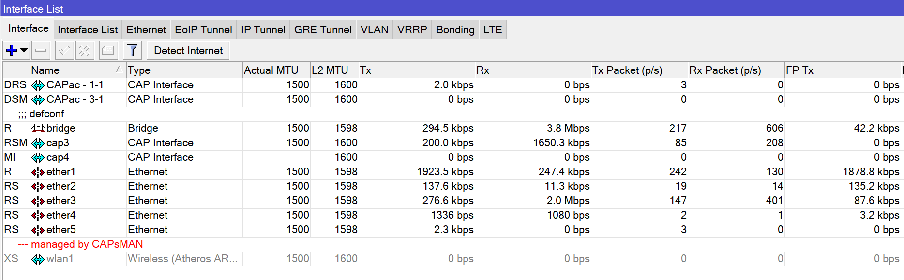
Task: Remove the selected interface using the minus icon
Action: (x=41, y=50)
